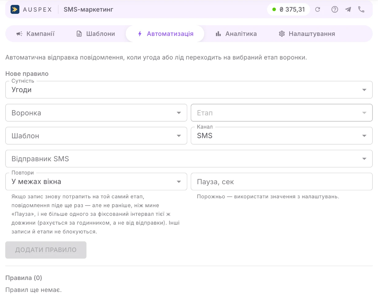Screen dimensions: 378x299
Task: Click the Нове правило heading
Action: pos(27,74)
